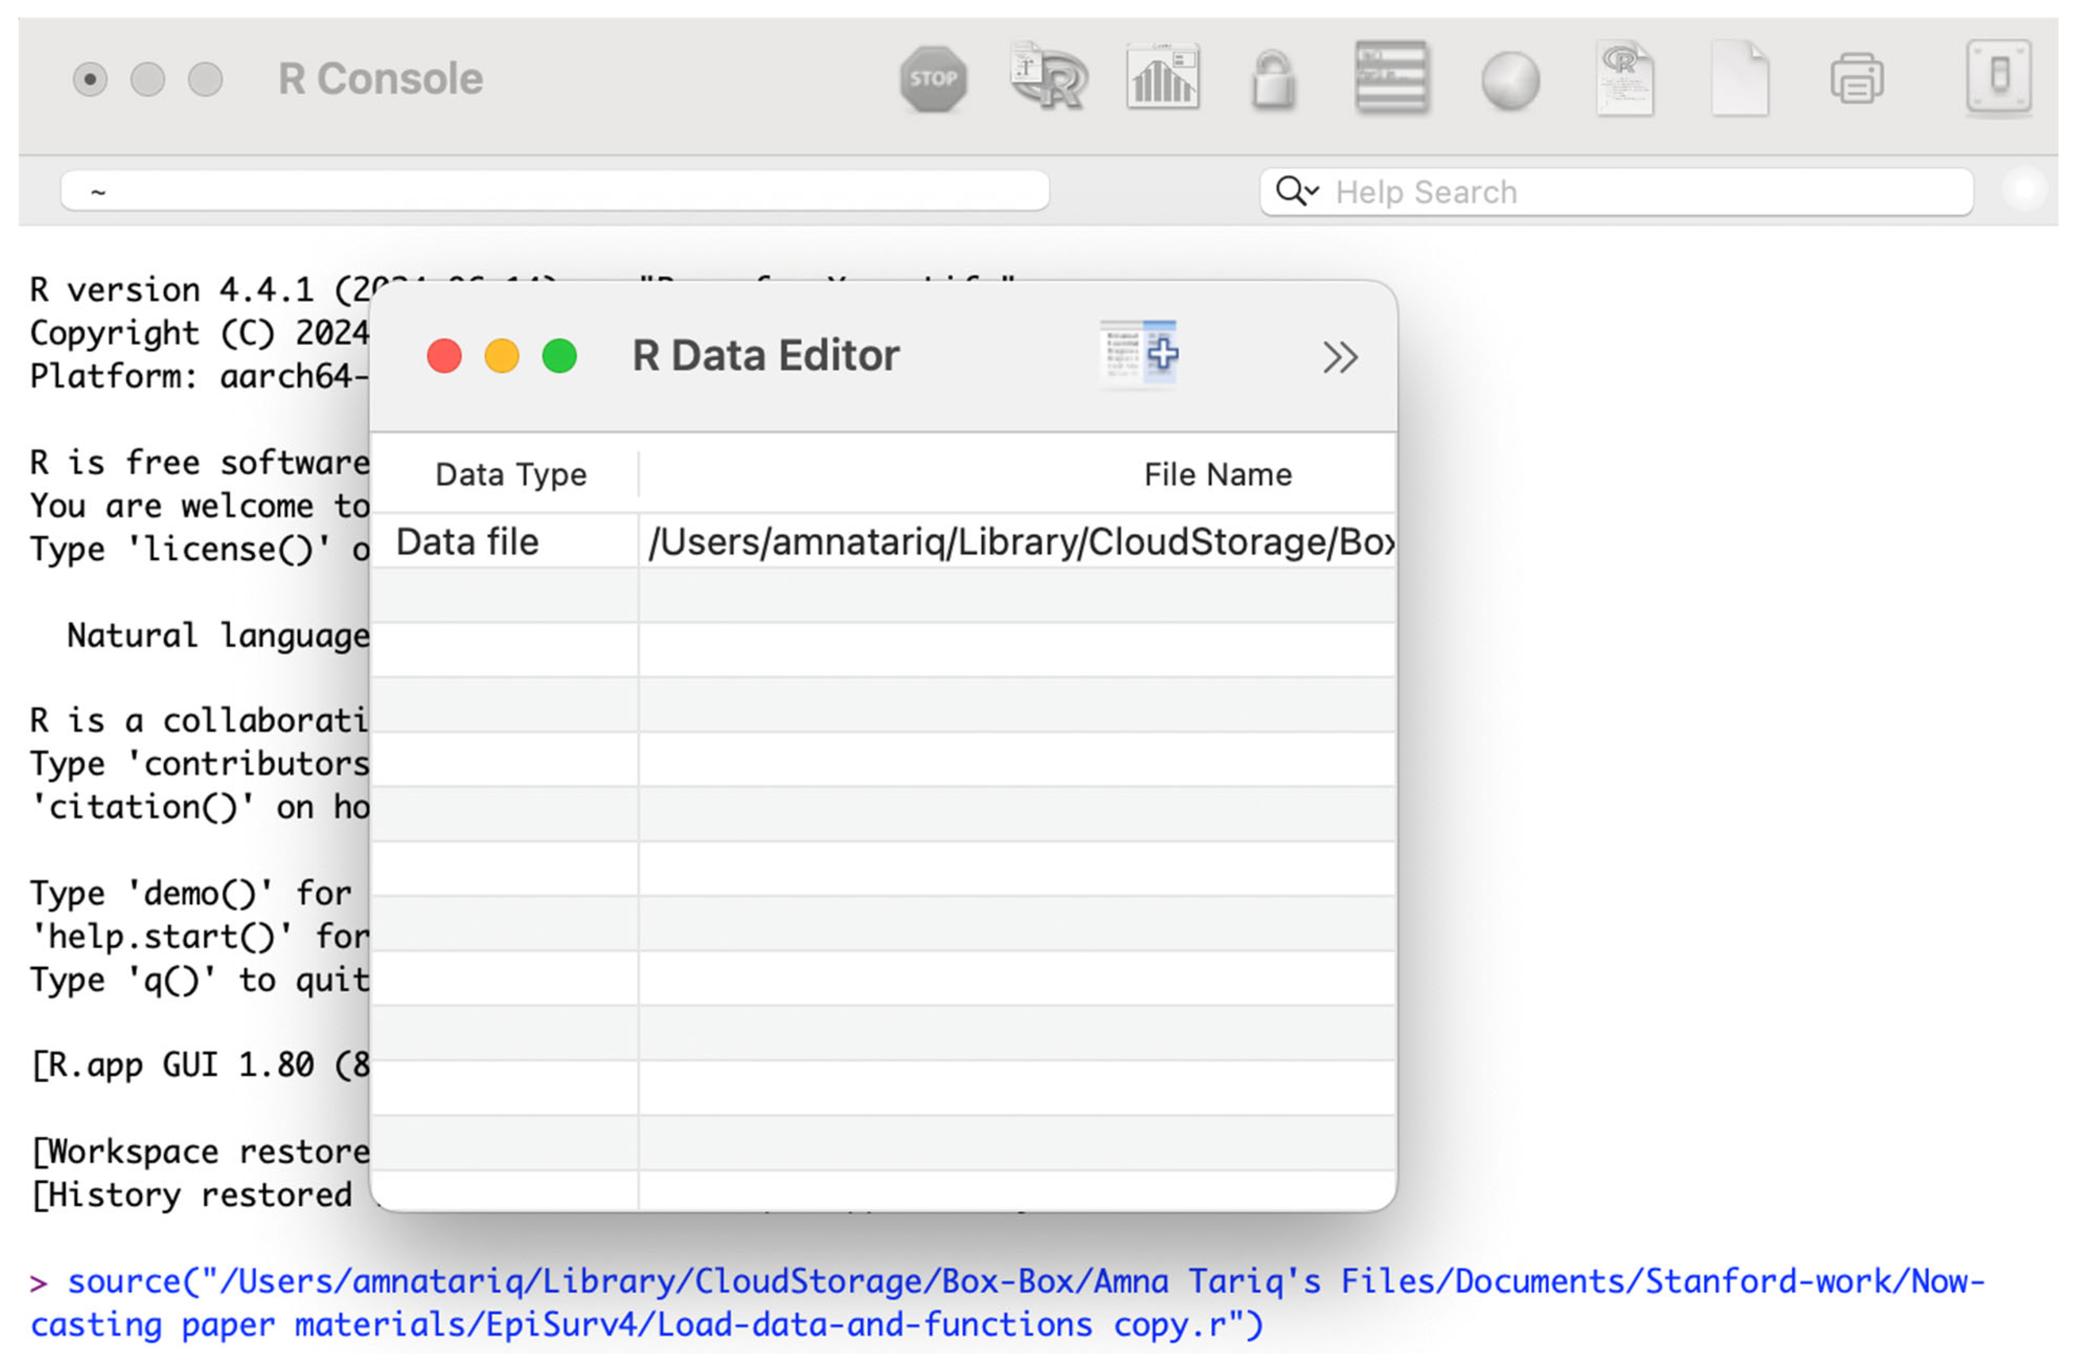
Task: Click the working directory path field
Action: click(x=554, y=191)
